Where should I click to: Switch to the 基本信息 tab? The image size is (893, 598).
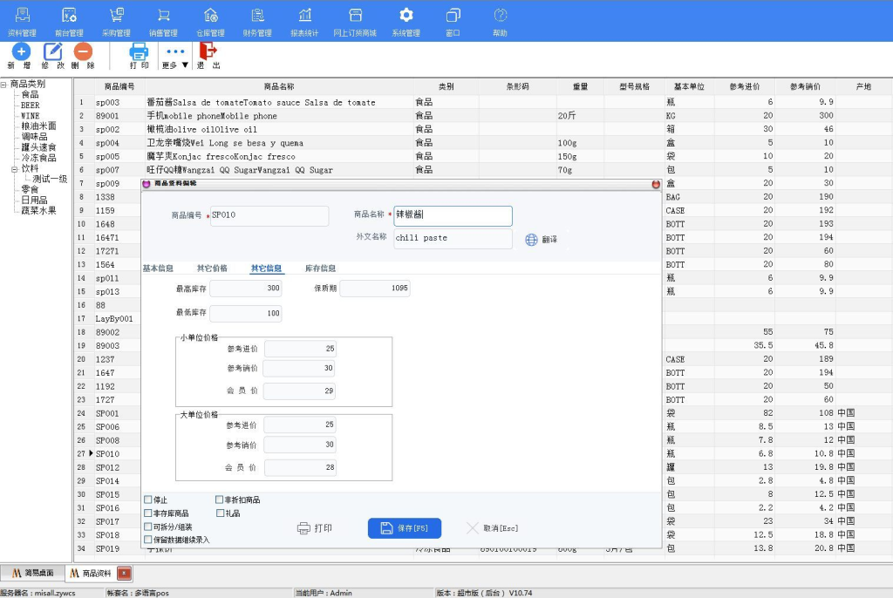coord(158,268)
